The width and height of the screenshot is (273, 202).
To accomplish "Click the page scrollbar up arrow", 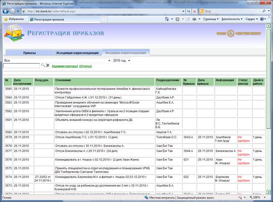I will point(269,26).
